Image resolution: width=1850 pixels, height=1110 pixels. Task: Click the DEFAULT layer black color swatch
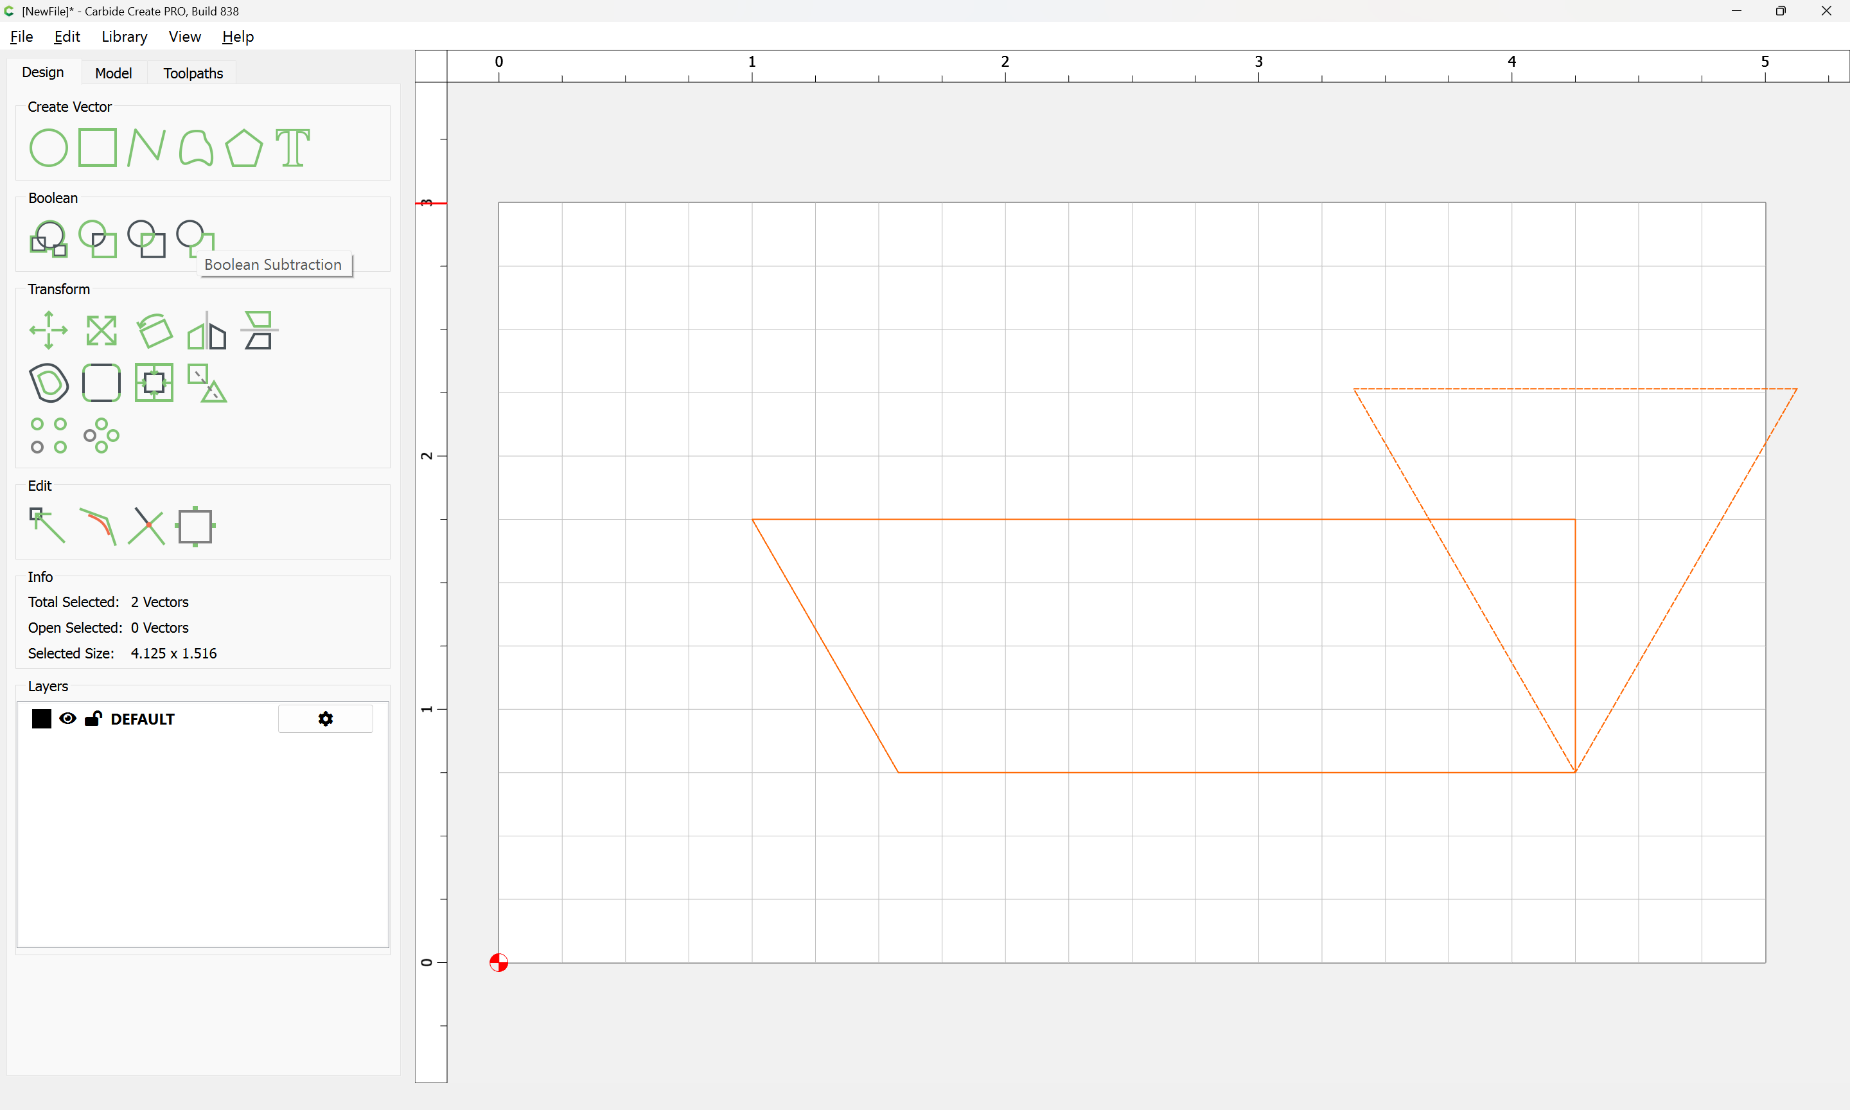point(42,719)
